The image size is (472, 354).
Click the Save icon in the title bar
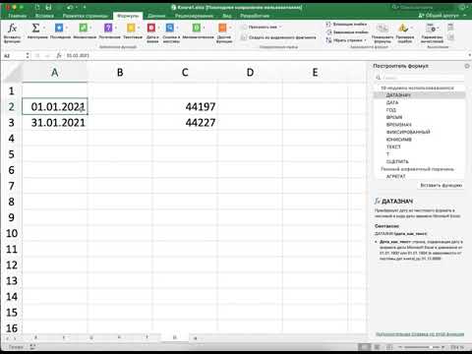(48, 7)
